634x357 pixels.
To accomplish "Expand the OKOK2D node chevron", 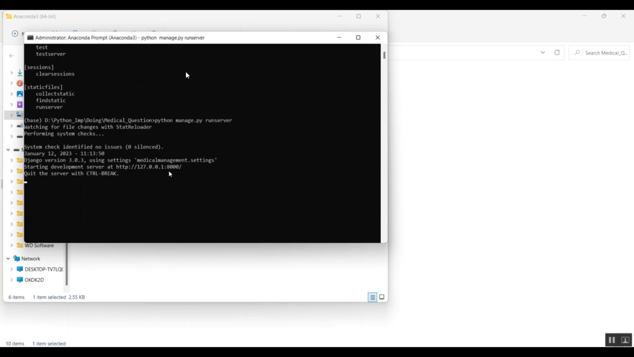I will click(11, 280).
